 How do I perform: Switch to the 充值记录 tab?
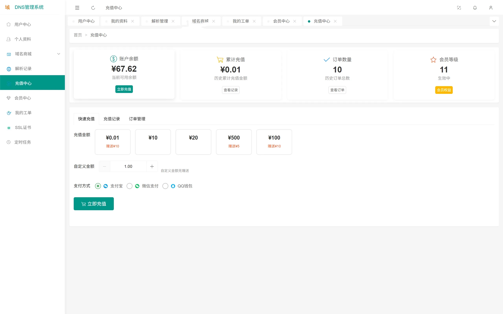[x=112, y=119]
